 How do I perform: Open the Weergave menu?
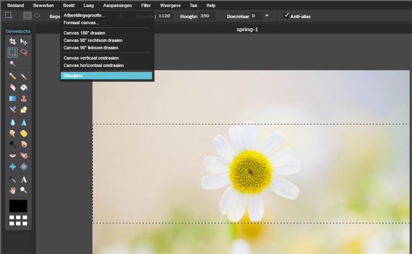pyautogui.click(x=170, y=5)
